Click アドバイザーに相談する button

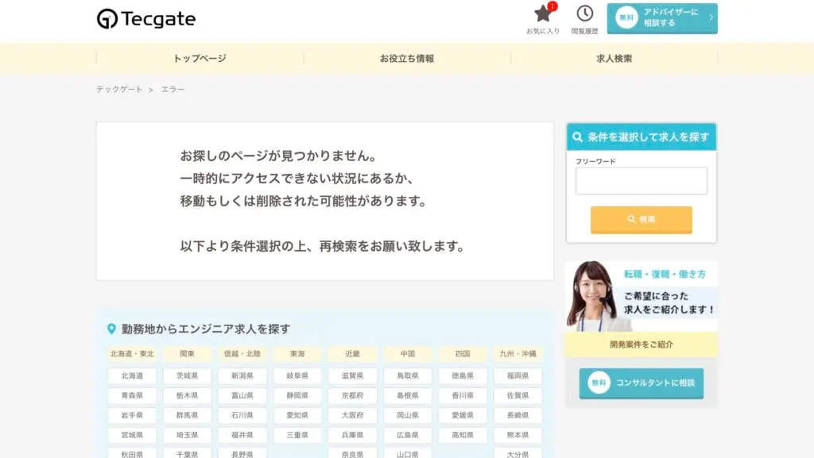(662, 18)
